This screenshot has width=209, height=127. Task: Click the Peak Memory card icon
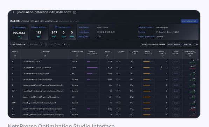click(33, 27)
